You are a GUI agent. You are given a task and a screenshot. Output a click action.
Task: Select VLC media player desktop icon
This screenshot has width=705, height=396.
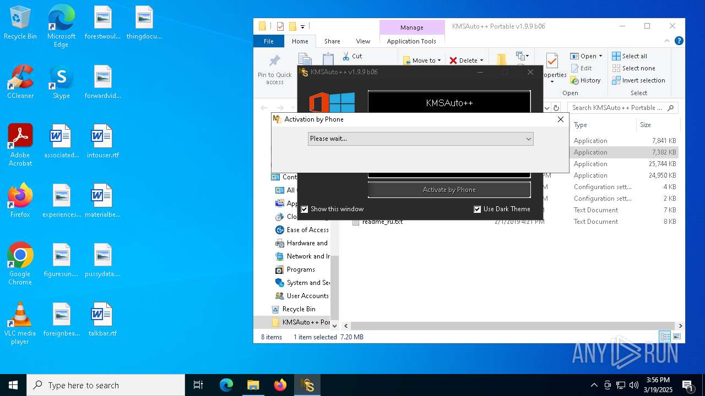click(20, 323)
